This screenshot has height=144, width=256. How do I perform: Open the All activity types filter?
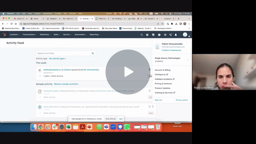pyautogui.click(x=58, y=58)
